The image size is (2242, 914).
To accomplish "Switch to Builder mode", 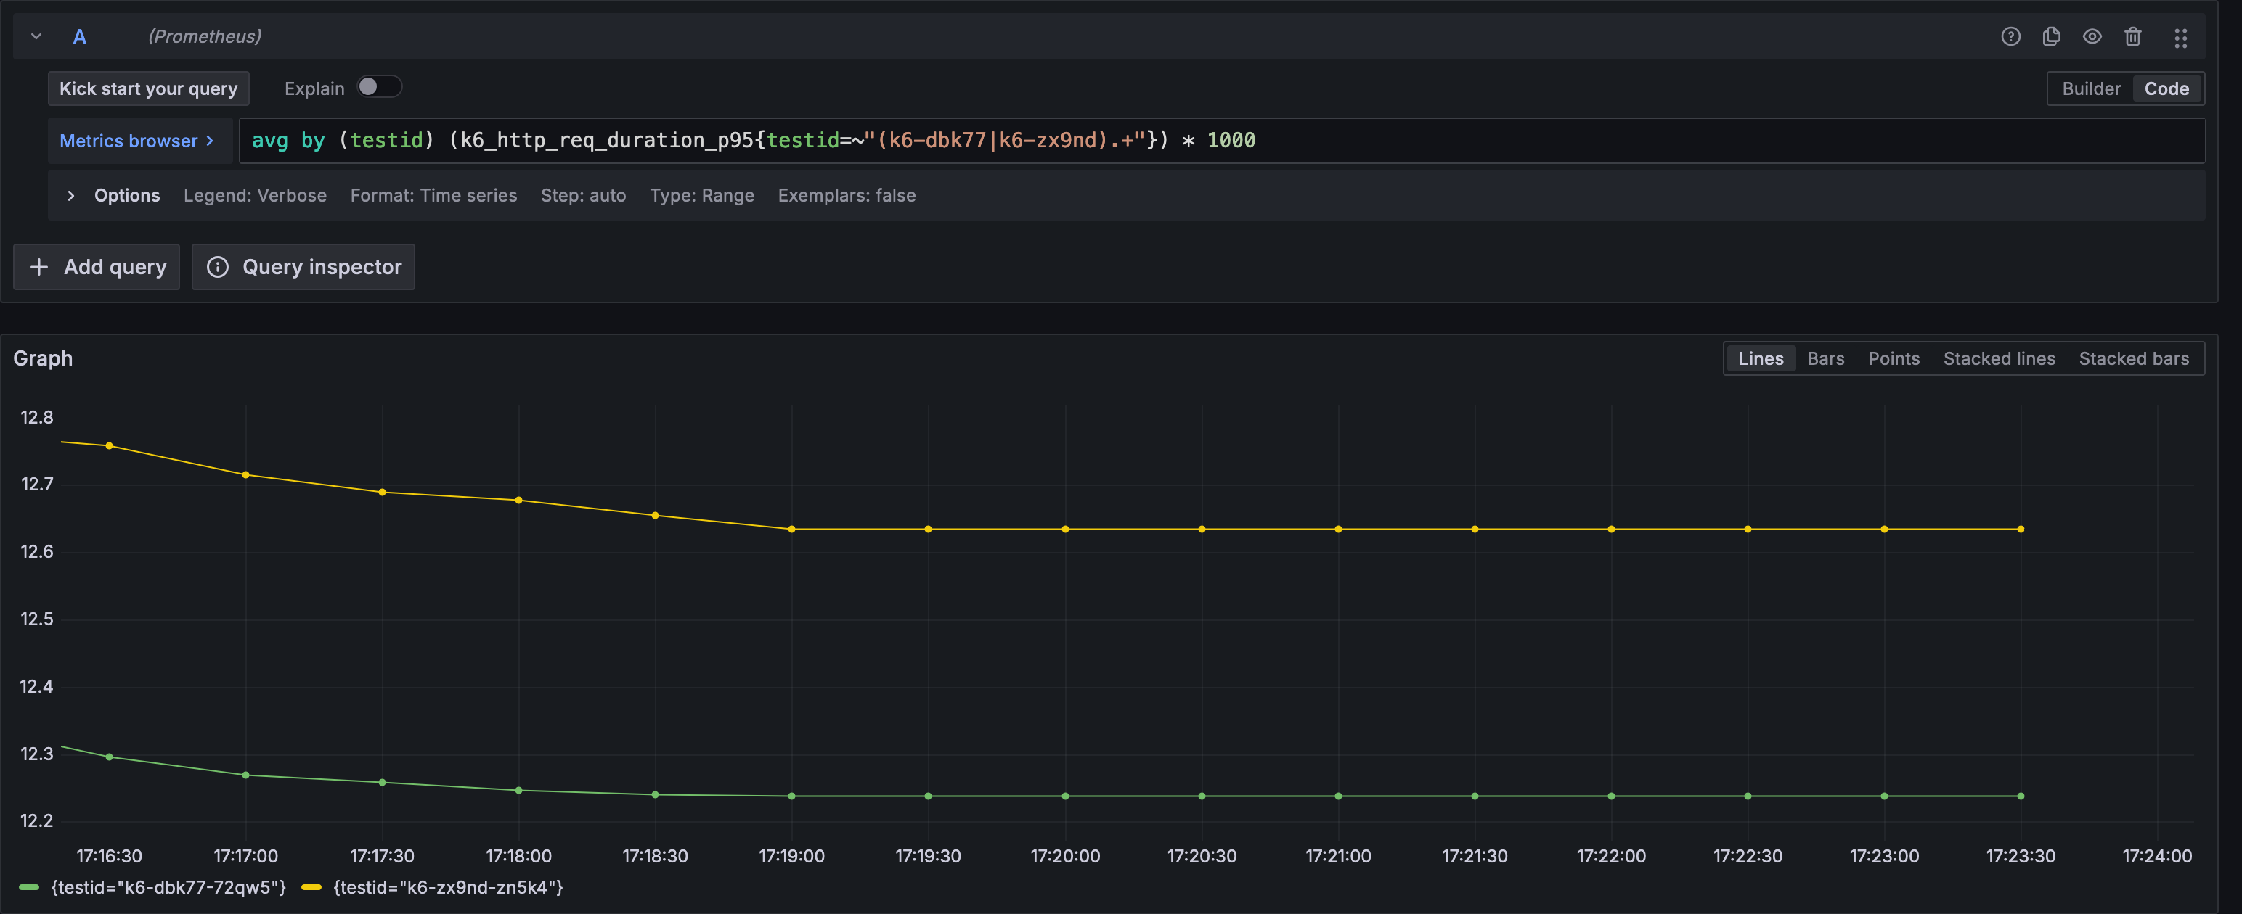I will (2090, 88).
